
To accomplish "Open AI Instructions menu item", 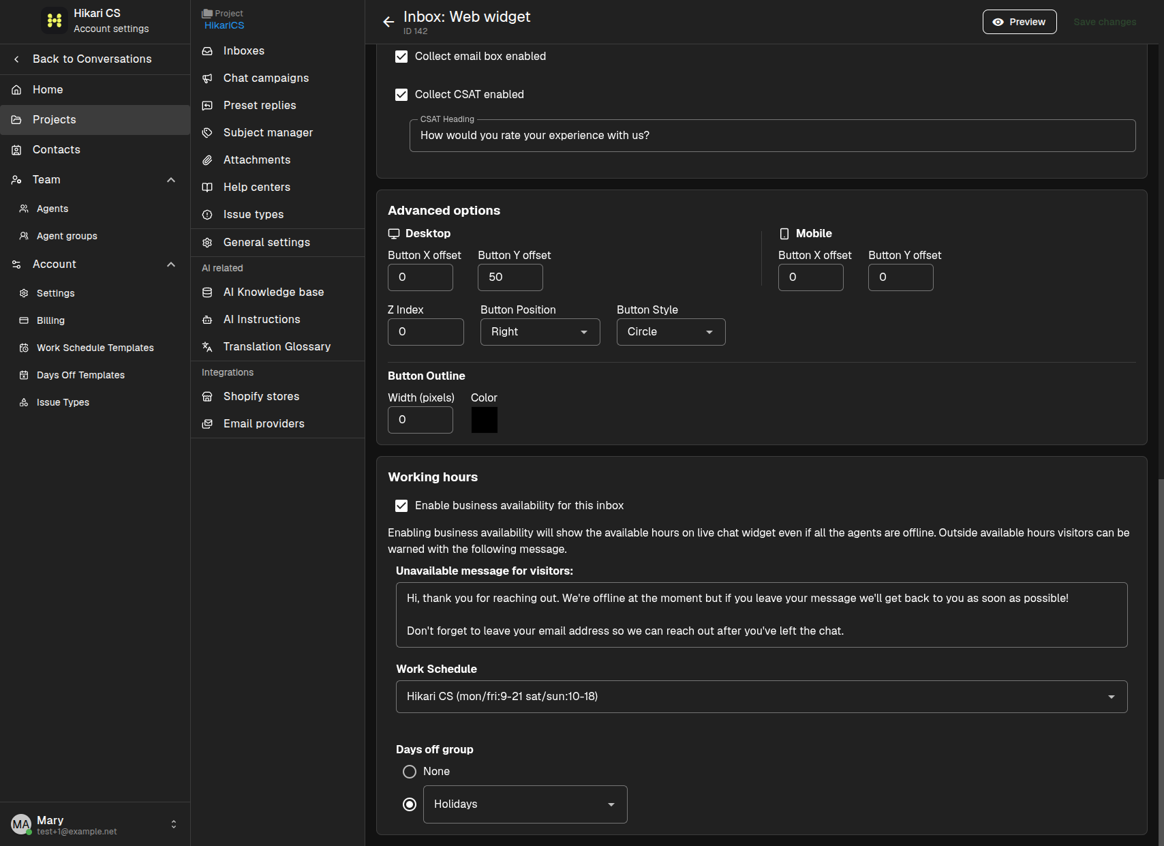I will click(x=278, y=320).
